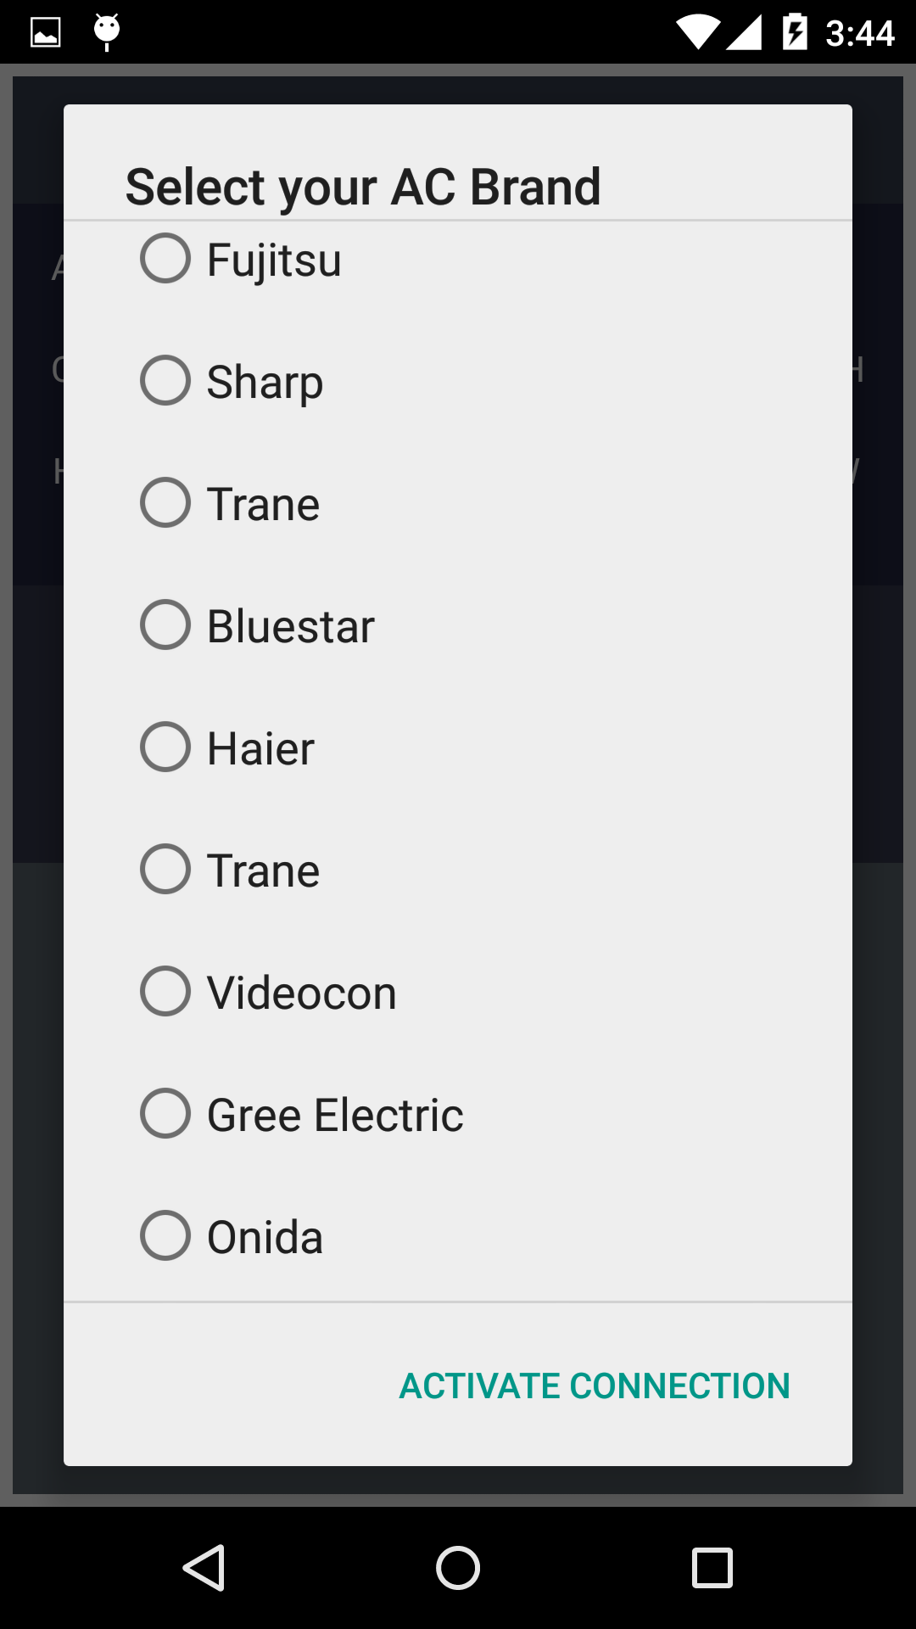
Task: Tap the Wi-Fi signal status icon
Action: pos(697,32)
